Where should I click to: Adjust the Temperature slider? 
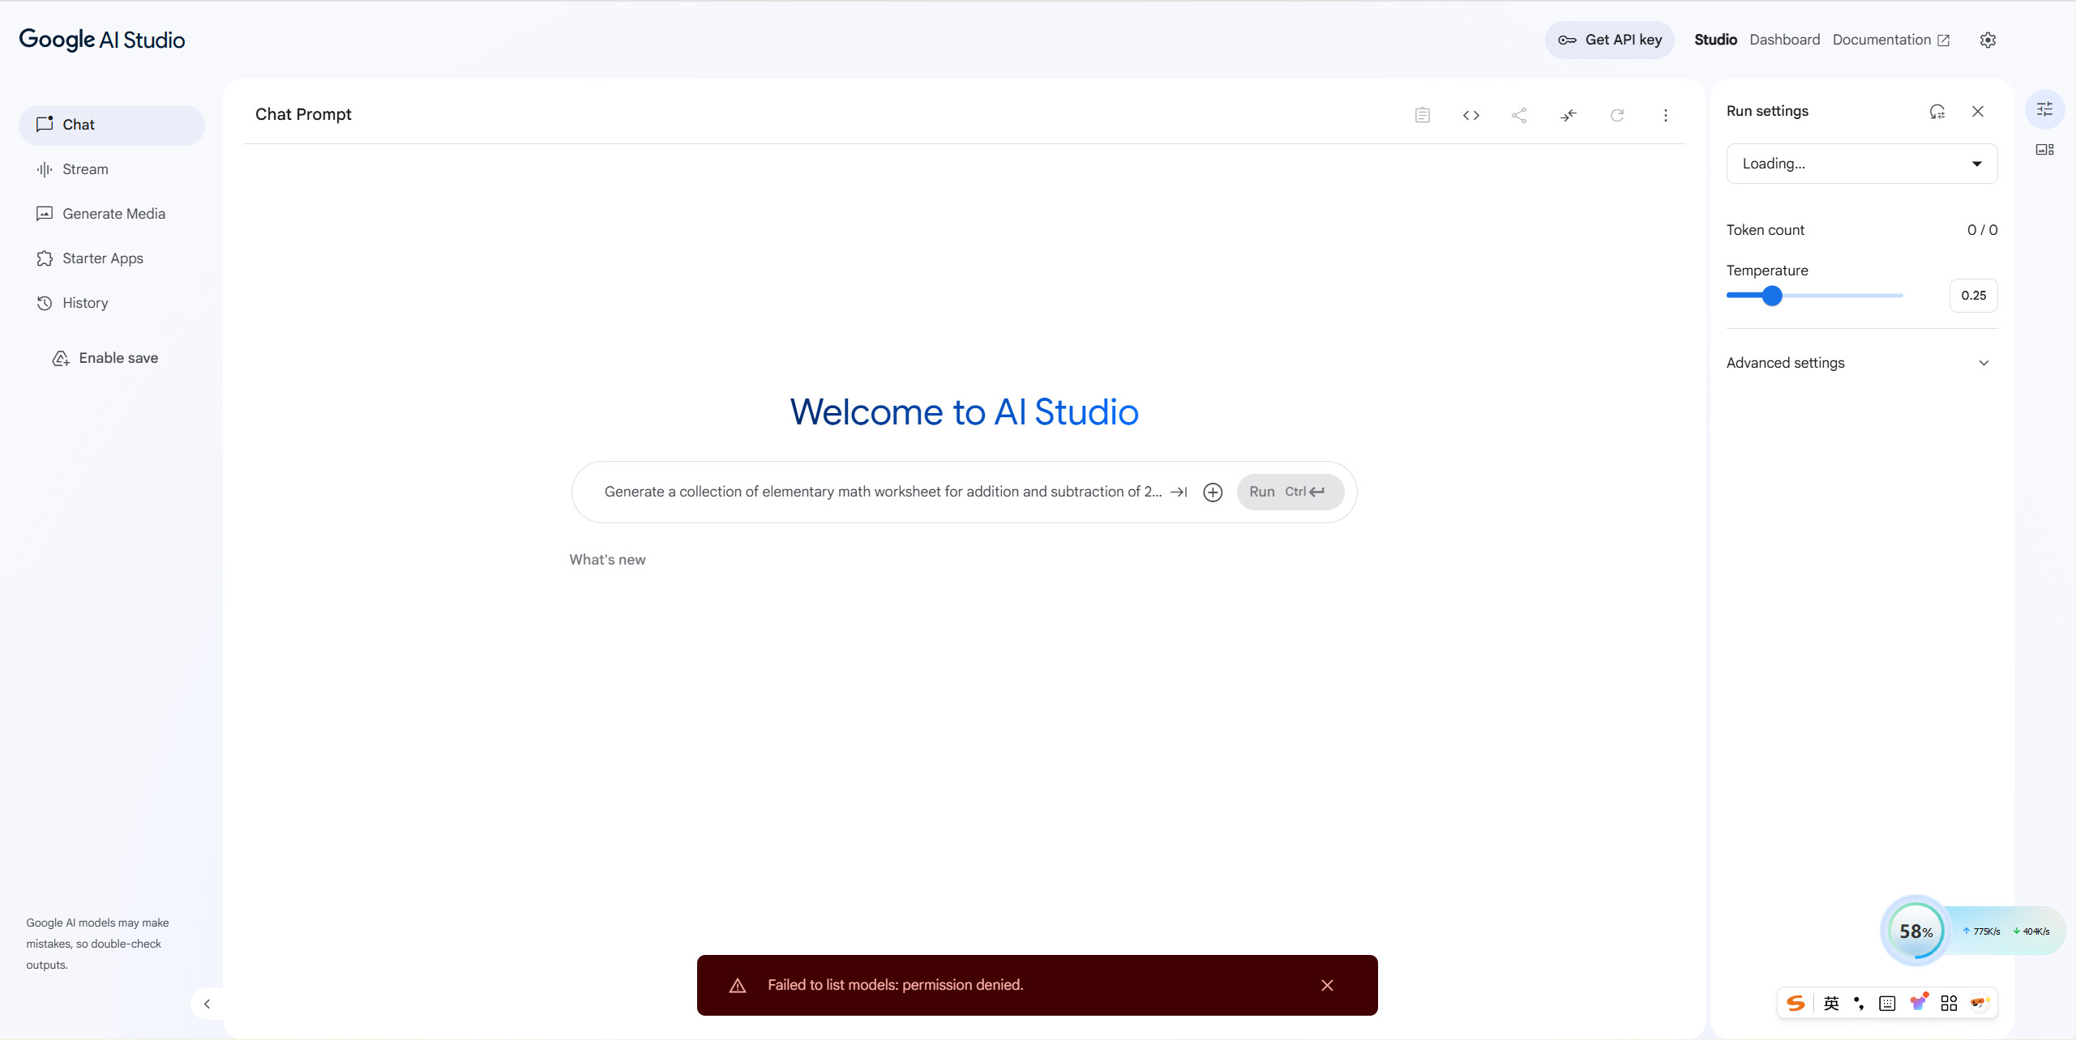click(x=1814, y=296)
